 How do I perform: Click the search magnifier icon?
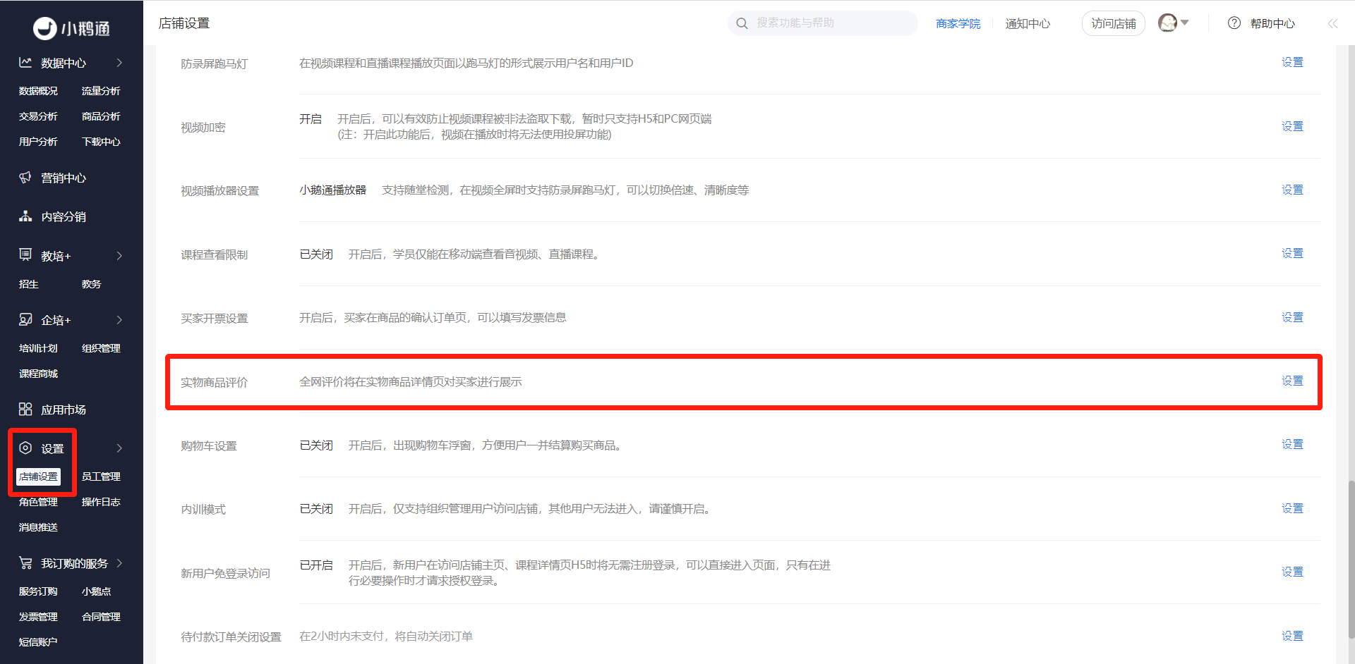(x=742, y=23)
